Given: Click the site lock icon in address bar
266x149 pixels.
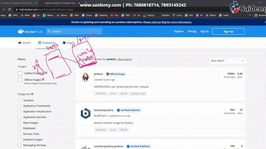Looking at the screenshot, I should point(17,10).
